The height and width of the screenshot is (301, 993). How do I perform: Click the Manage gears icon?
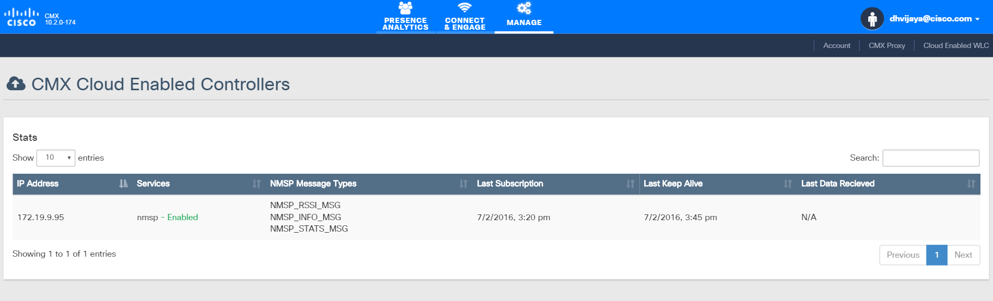[x=524, y=8]
